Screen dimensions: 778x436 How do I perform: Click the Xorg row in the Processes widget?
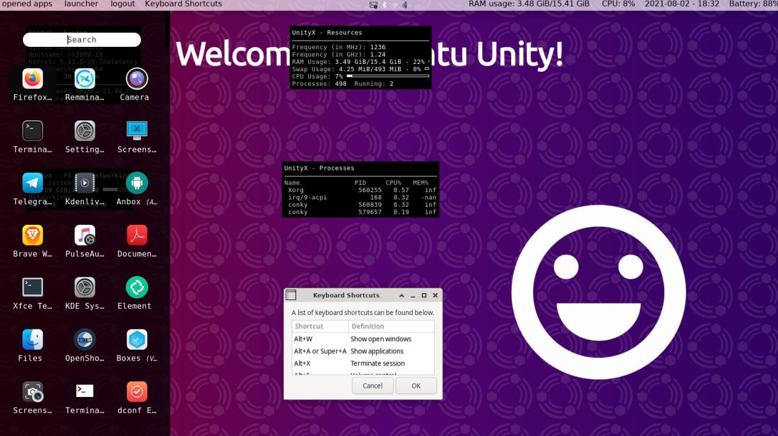pyautogui.click(x=360, y=190)
